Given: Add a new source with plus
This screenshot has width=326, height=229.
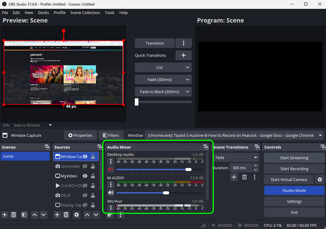Looking at the screenshot, I should (57, 215).
